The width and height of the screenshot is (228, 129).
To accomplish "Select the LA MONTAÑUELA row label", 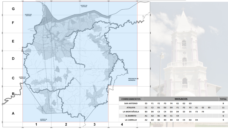I will (131, 111).
